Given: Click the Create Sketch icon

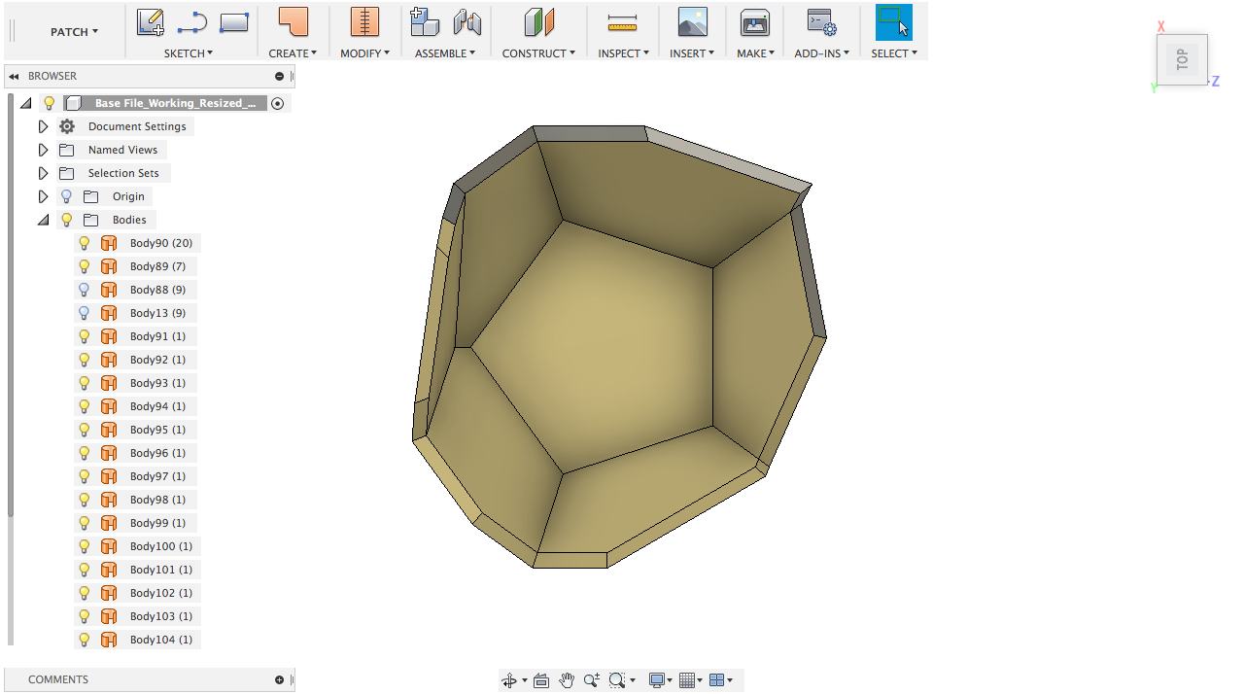Looking at the screenshot, I should pos(150,22).
